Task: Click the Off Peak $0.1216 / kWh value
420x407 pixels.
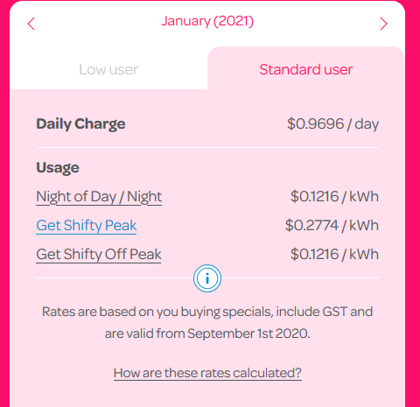Action: click(334, 254)
